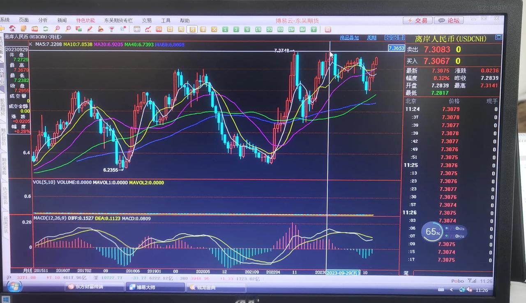Screen dimensions: 526x303
Task: Click the left arrow chart navigation button
Action: (x=388, y=37)
